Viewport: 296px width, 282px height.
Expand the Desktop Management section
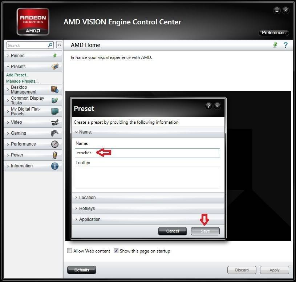[x=33, y=90]
